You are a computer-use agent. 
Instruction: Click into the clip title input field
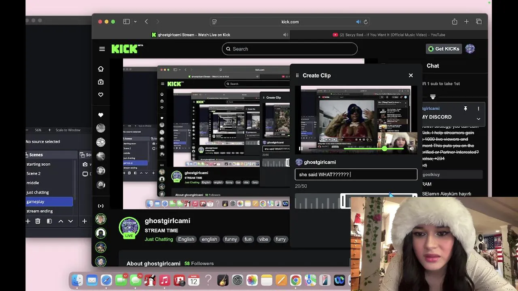coord(356,175)
